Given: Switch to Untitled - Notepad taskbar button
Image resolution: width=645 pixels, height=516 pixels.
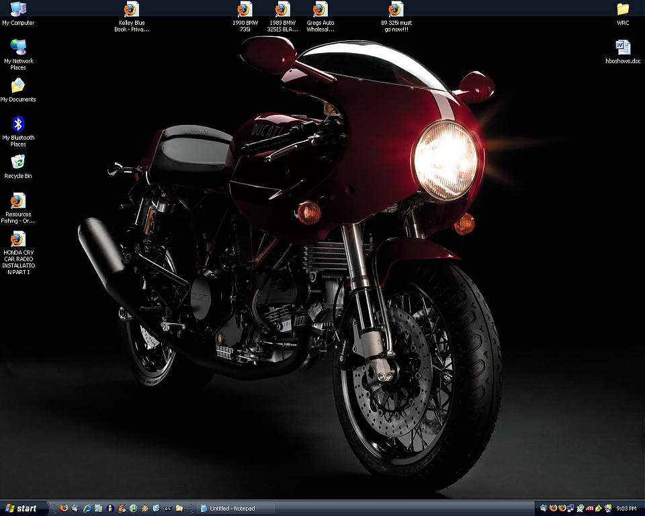Looking at the screenshot, I should tap(232, 509).
